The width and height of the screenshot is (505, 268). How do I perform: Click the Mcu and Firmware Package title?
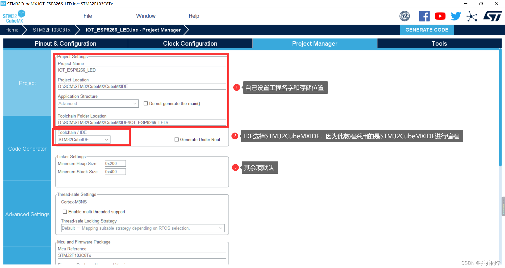[84, 242]
